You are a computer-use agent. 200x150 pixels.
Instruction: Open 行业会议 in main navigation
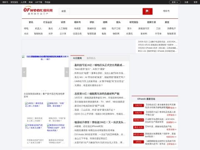pyautogui.click(x=47, y=22)
